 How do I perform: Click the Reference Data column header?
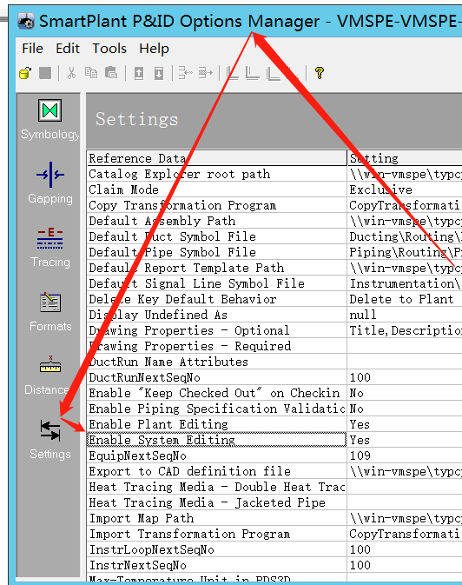(x=216, y=158)
